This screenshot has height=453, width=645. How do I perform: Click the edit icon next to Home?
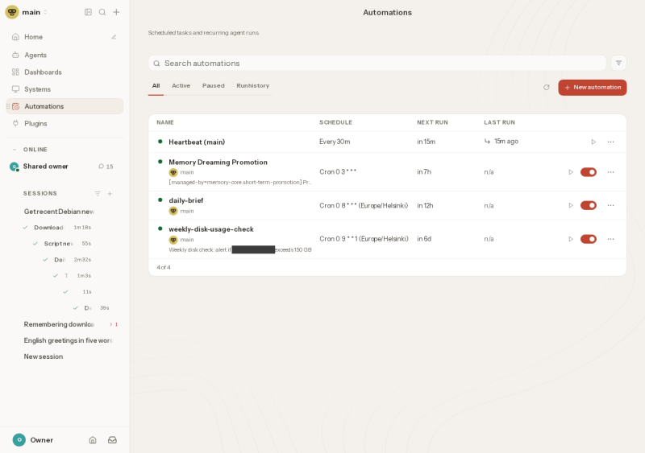(x=114, y=37)
